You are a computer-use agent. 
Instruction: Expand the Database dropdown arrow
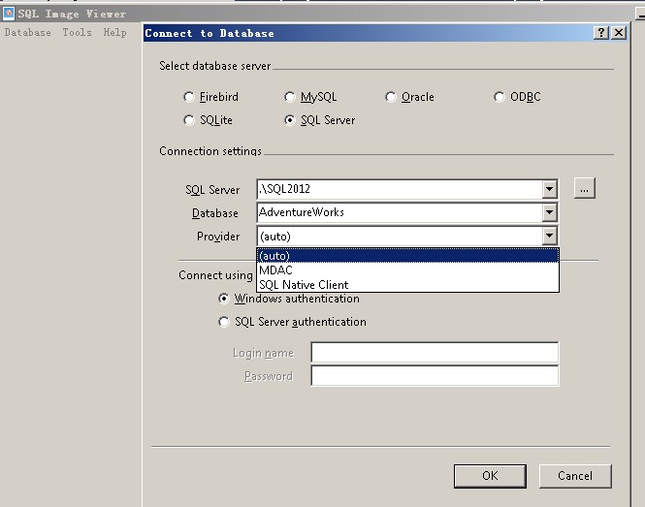tap(549, 212)
